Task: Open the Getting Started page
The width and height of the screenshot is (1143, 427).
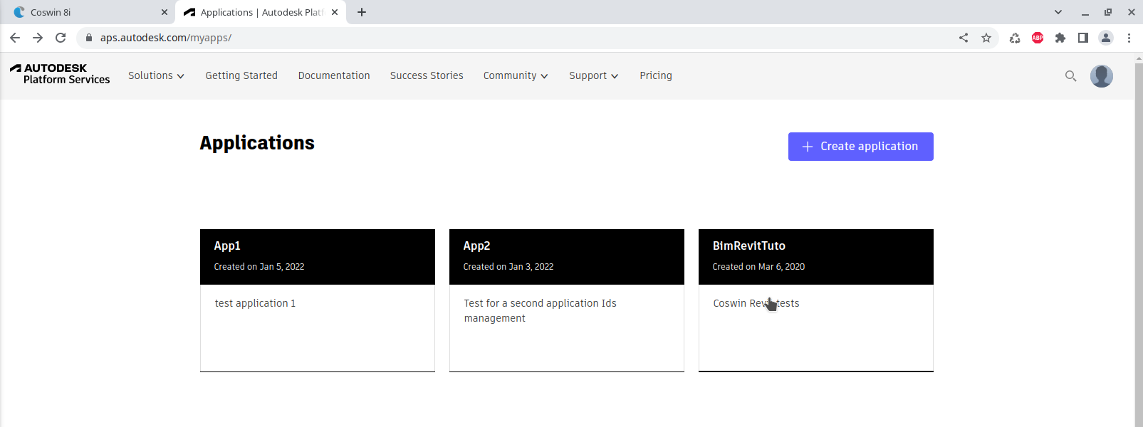Action: (241, 75)
